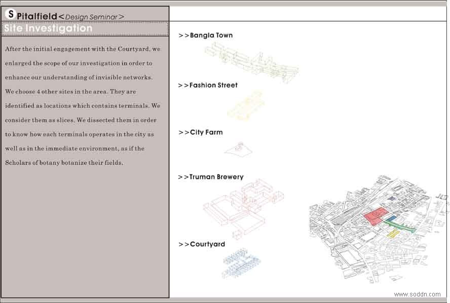Screen dimensions: 450x303
Task: Select the yellow Fashion Street wireframe diagram
Action: (245, 105)
